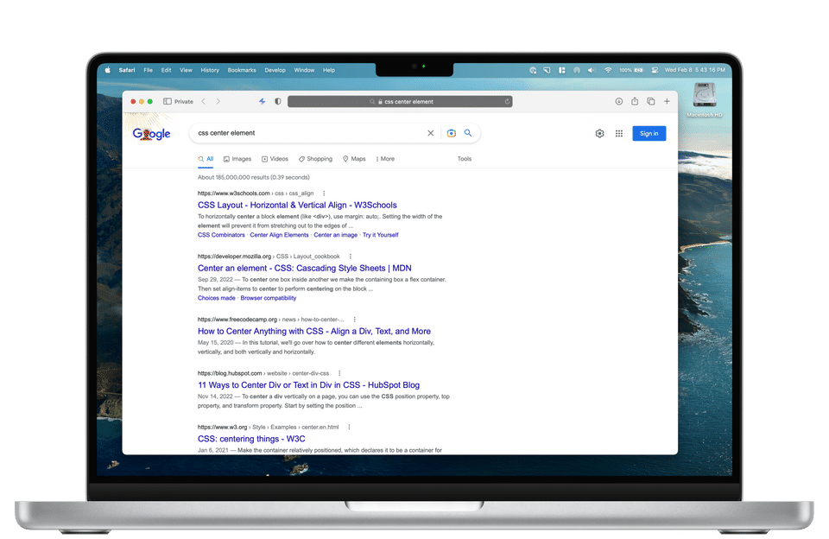This screenshot has width=829, height=539.
Task: Open the privacy report shield icon
Action: tap(277, 102)
